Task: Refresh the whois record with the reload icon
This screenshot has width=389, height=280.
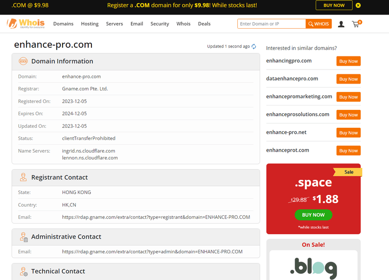Action: pos(254,46)
